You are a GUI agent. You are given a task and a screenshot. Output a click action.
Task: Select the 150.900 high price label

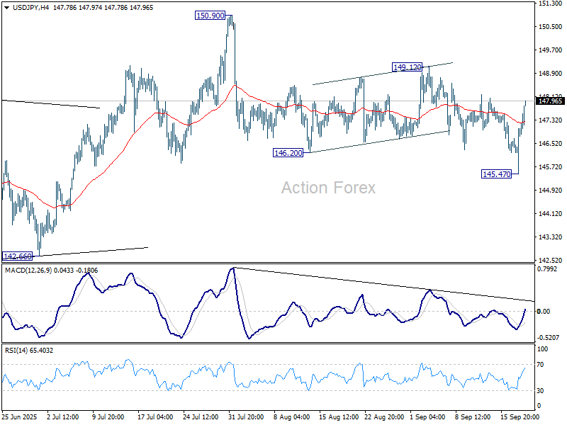tap(211, 15)
